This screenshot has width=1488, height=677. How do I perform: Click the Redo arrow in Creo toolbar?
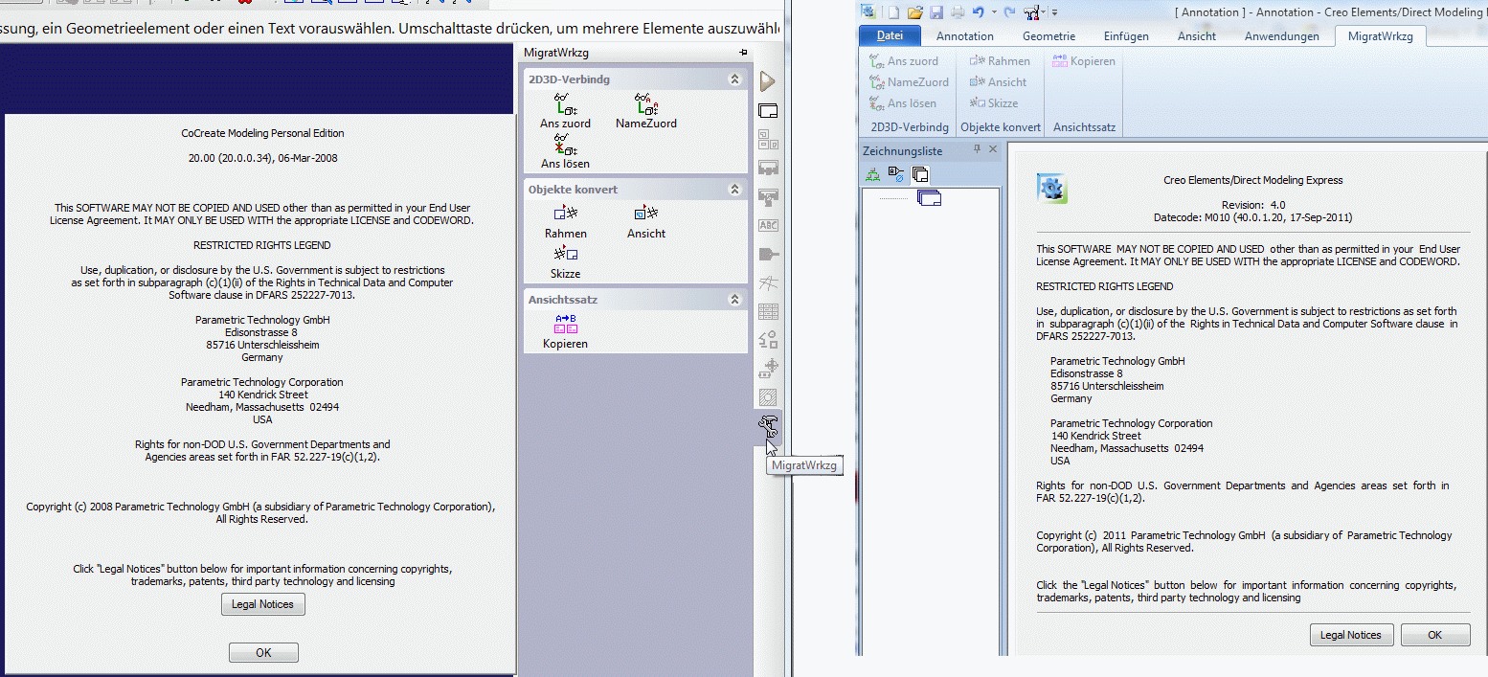[x=1009, y=12]
